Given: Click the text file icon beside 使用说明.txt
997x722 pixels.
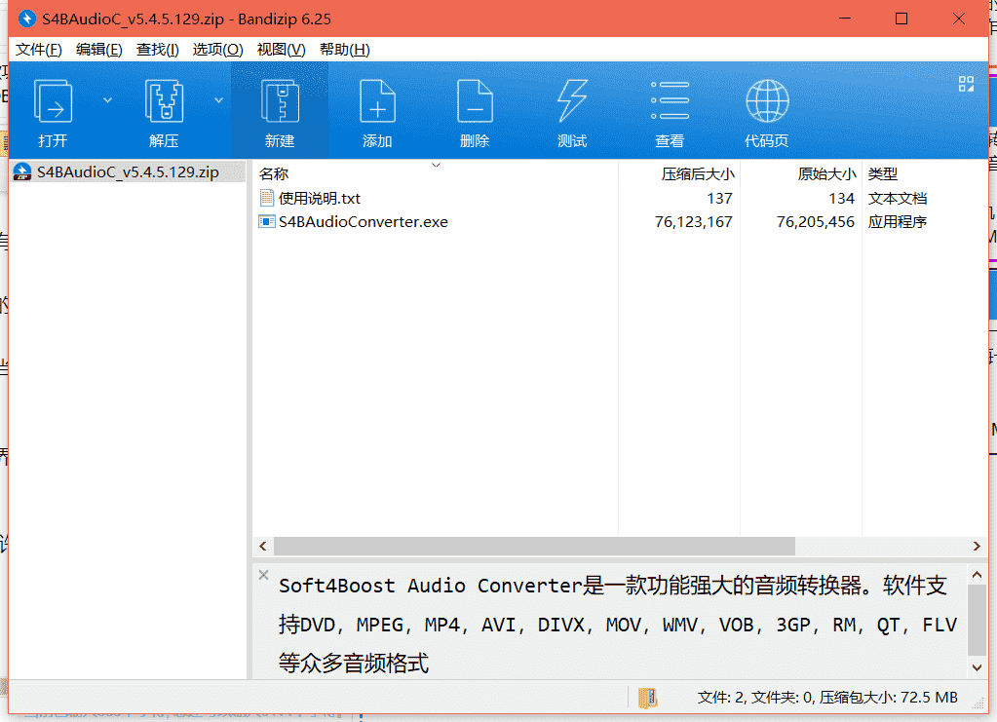Looking at the screenshot, I should (x=267, y=199).
